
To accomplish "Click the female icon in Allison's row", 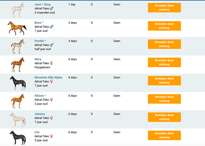I will [x=51, y=100].
